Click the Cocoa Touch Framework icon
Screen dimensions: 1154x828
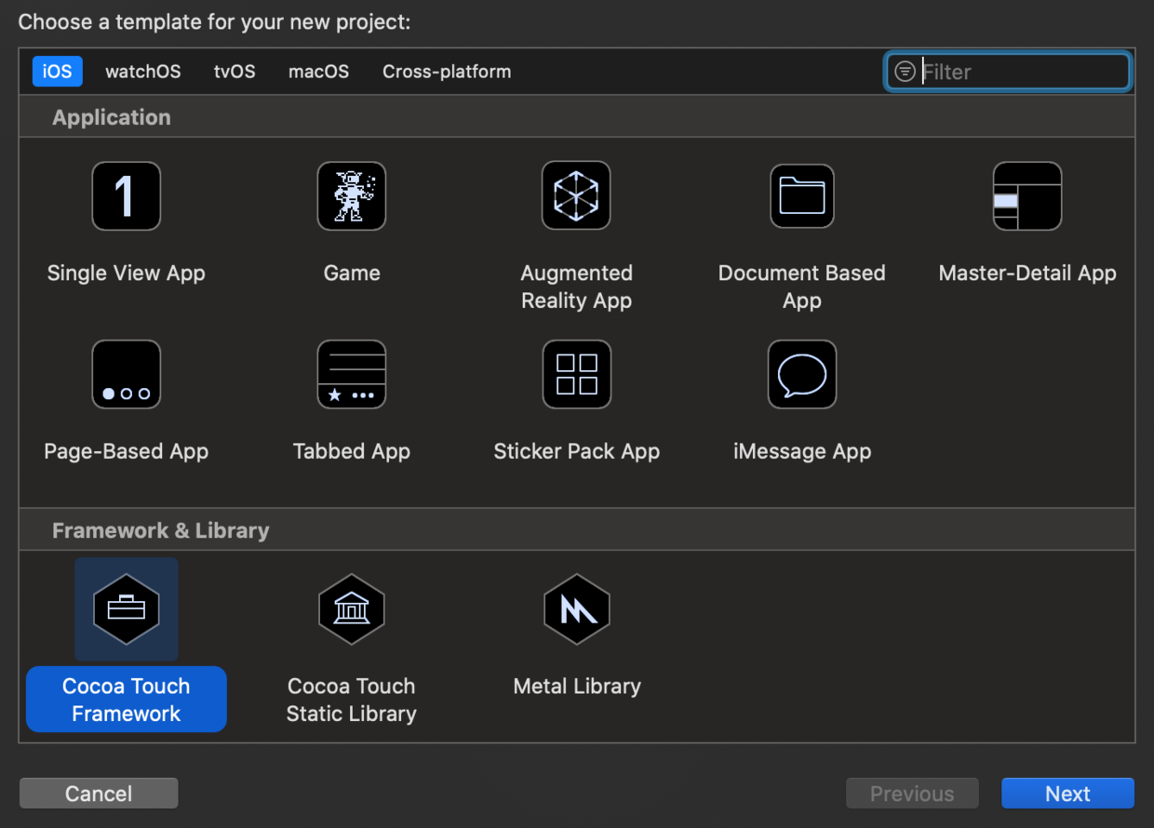click(x=127, y=609)
